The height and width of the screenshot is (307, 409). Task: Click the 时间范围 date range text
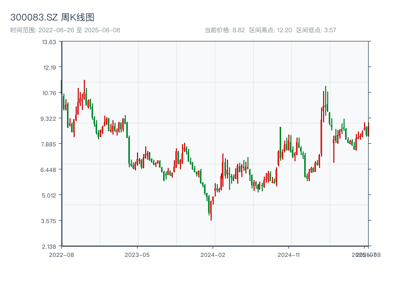[65, 30]
